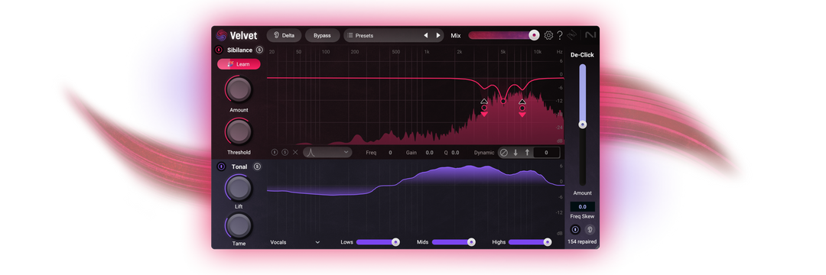Click the Freq Skew value box

click(583, 207)
